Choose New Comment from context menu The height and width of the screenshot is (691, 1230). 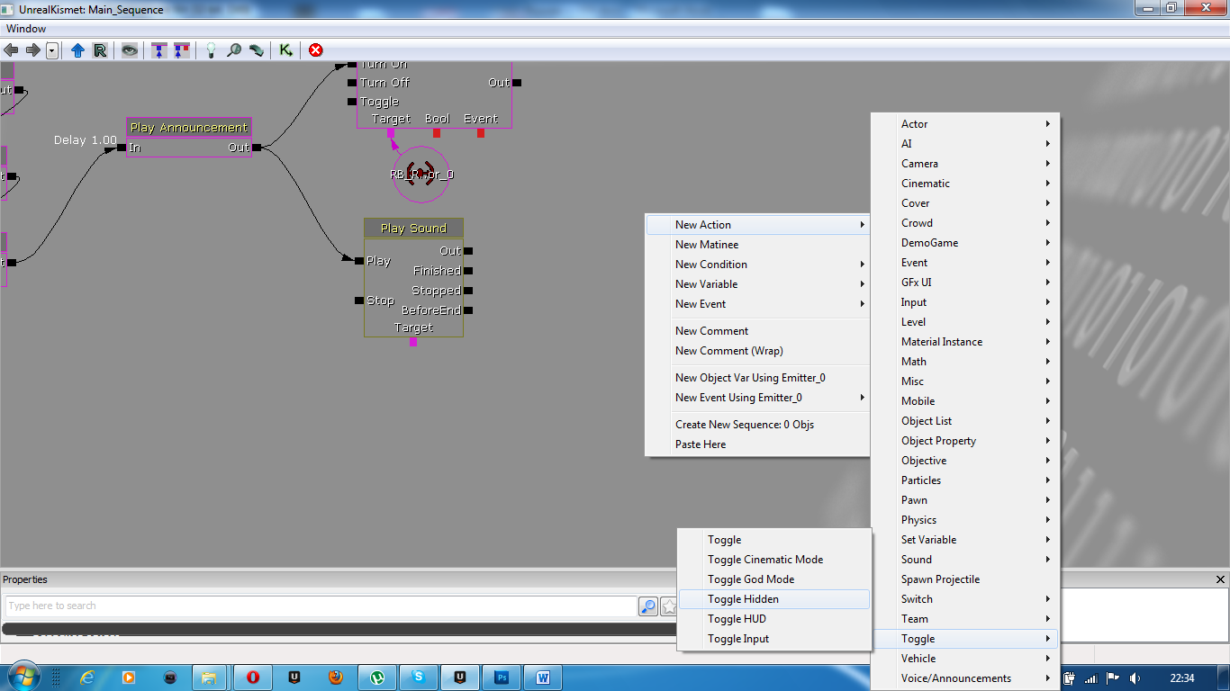[x=757, y=331]
